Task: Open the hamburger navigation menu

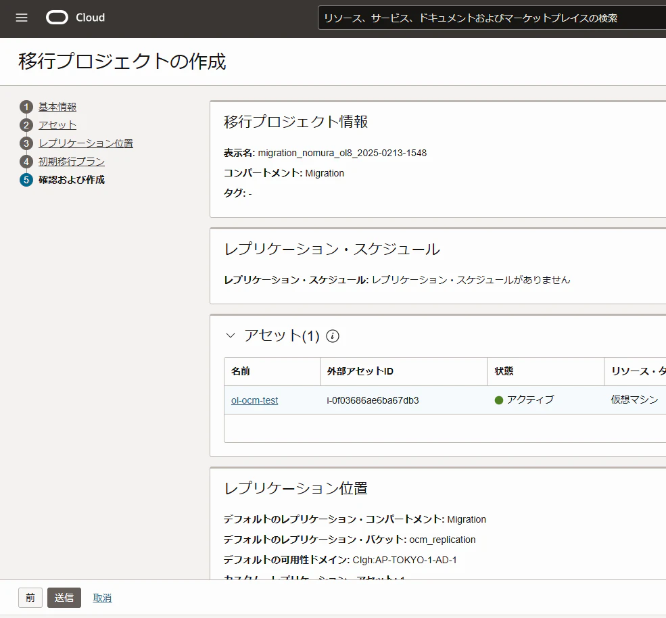Action: coord(22,18)
